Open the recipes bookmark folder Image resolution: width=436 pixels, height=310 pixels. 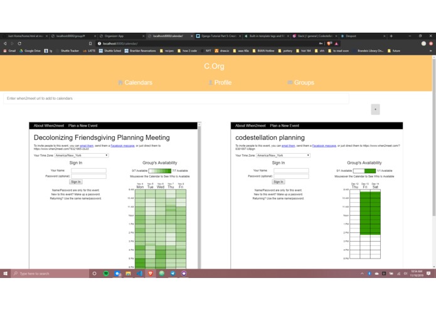pos(167,51)
